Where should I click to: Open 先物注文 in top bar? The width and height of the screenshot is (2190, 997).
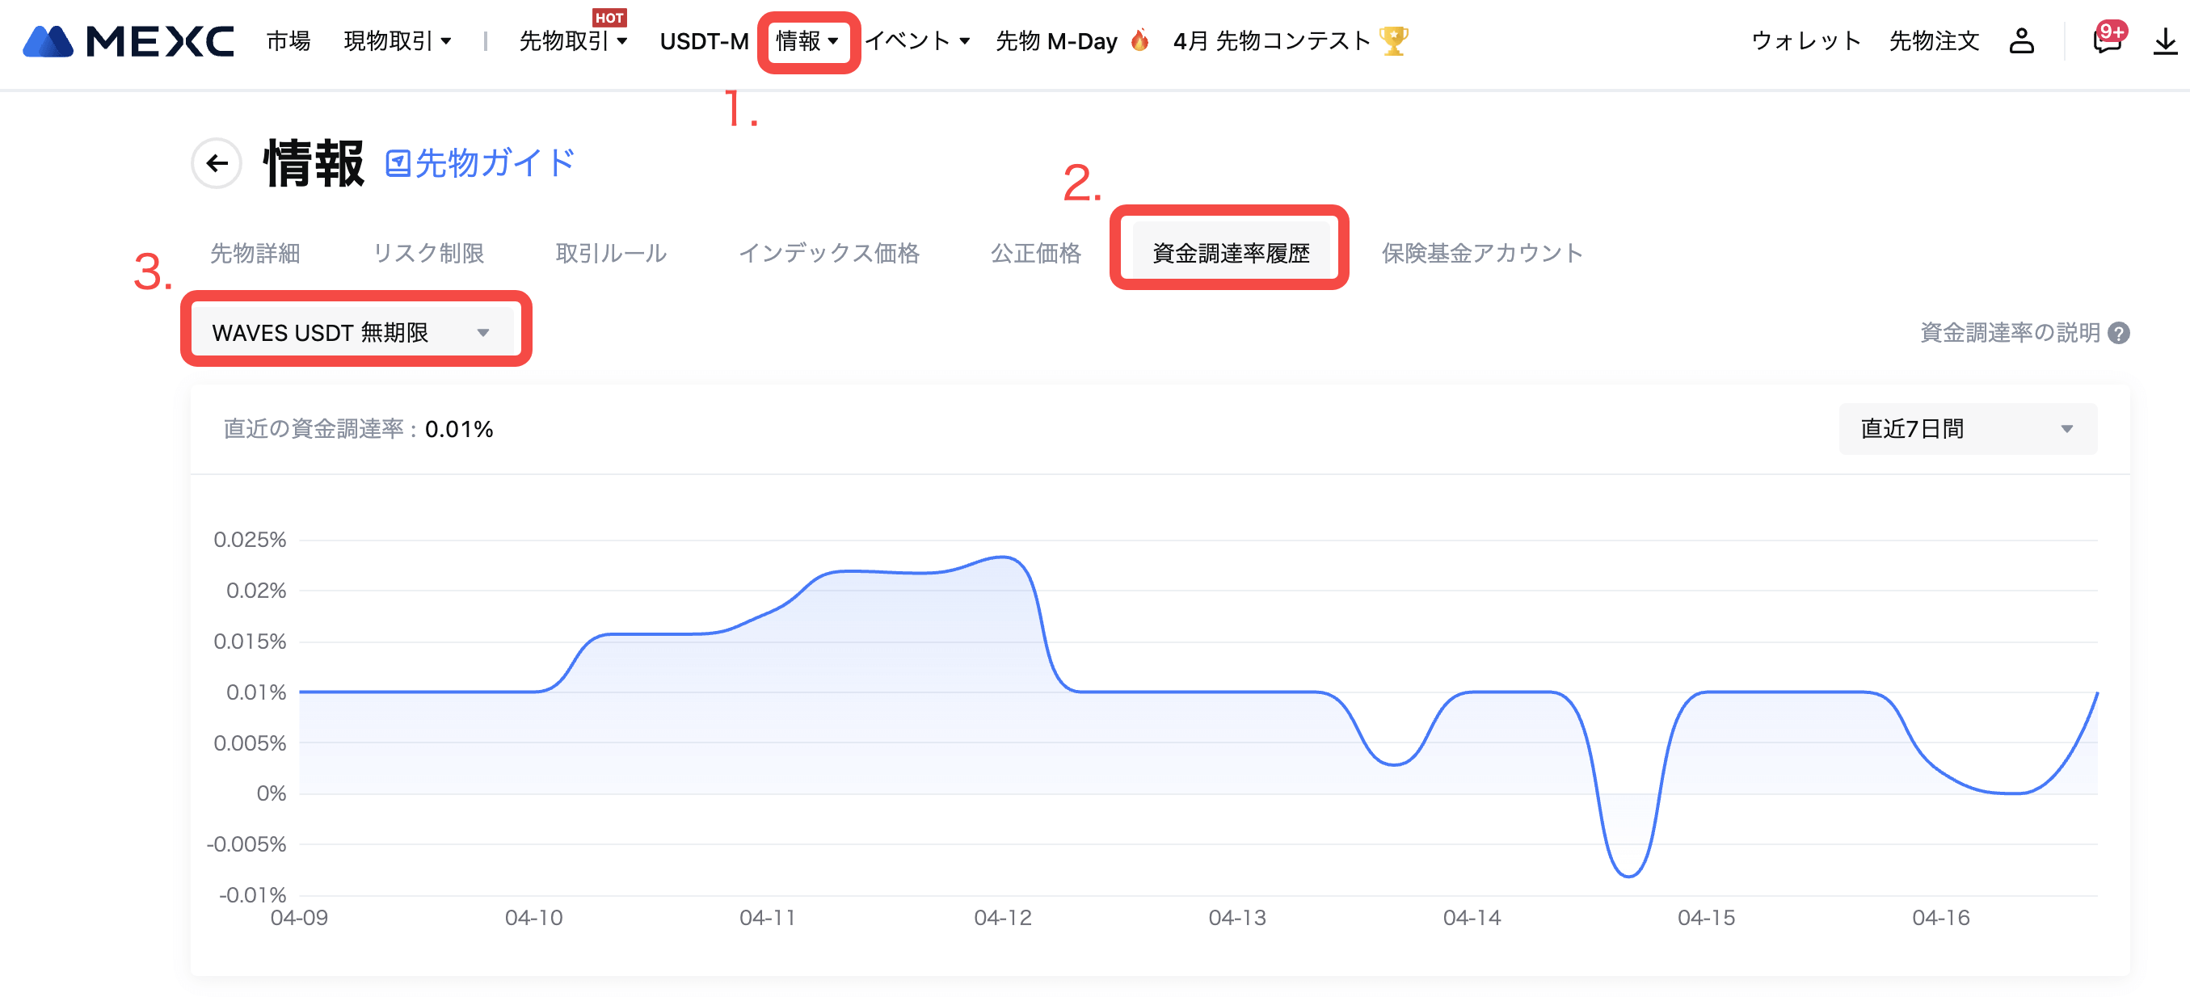[1933, 40]
